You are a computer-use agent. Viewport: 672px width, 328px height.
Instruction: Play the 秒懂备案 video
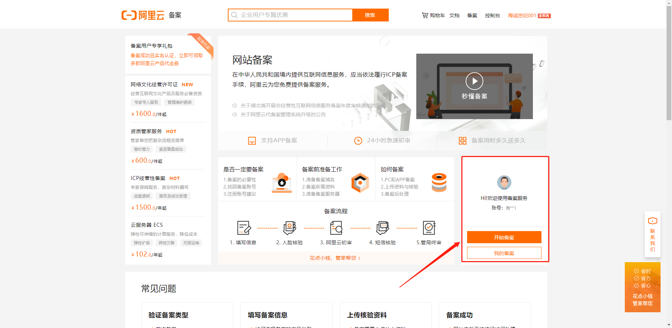coord(474,81)
